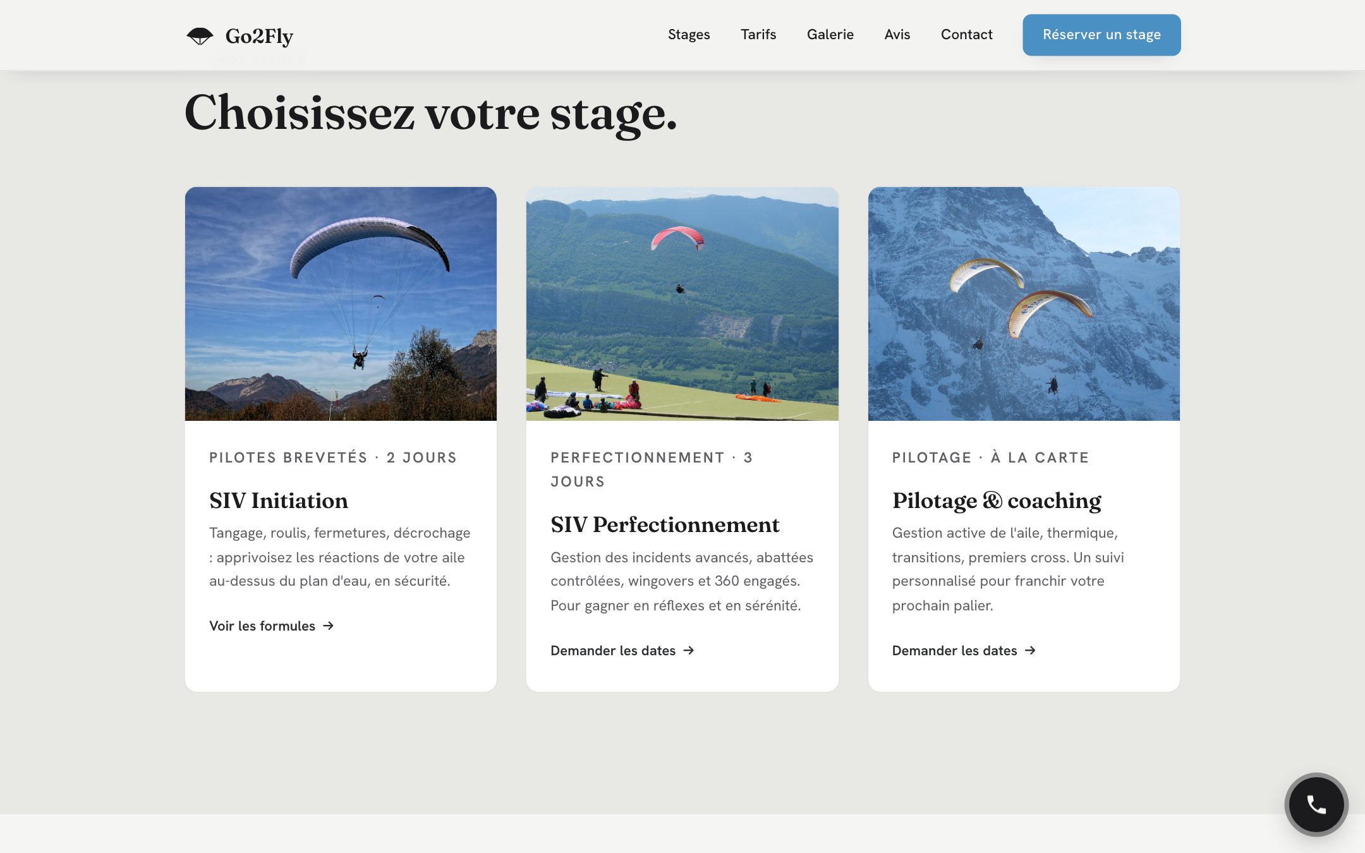Click the arrow beside SIV Perfectionnement's Demander les dates

click(x=689, y=650)
